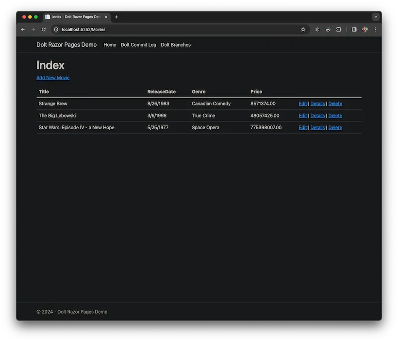398x342 pixels.
Task: Delete the Star Wars: Episode IV row
Action: click(x=335, y=128)
